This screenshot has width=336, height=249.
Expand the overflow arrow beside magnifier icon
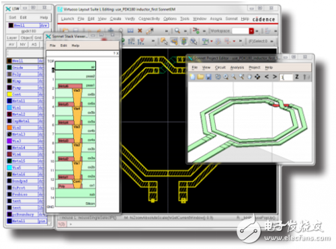coord(185,31)
